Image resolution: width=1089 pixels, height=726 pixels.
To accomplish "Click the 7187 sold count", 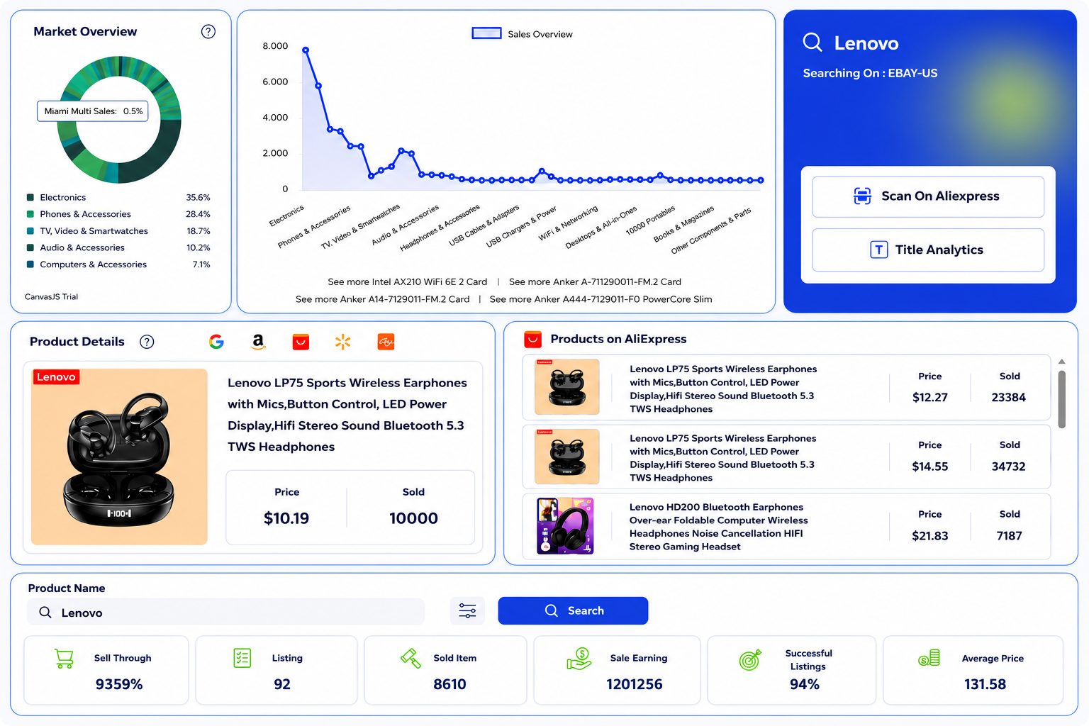I will pos(1010,536).
